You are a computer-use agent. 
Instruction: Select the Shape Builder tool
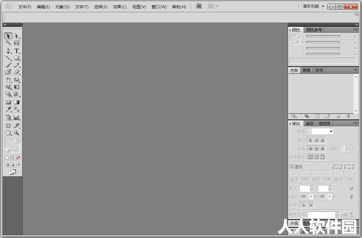(8, 94)
